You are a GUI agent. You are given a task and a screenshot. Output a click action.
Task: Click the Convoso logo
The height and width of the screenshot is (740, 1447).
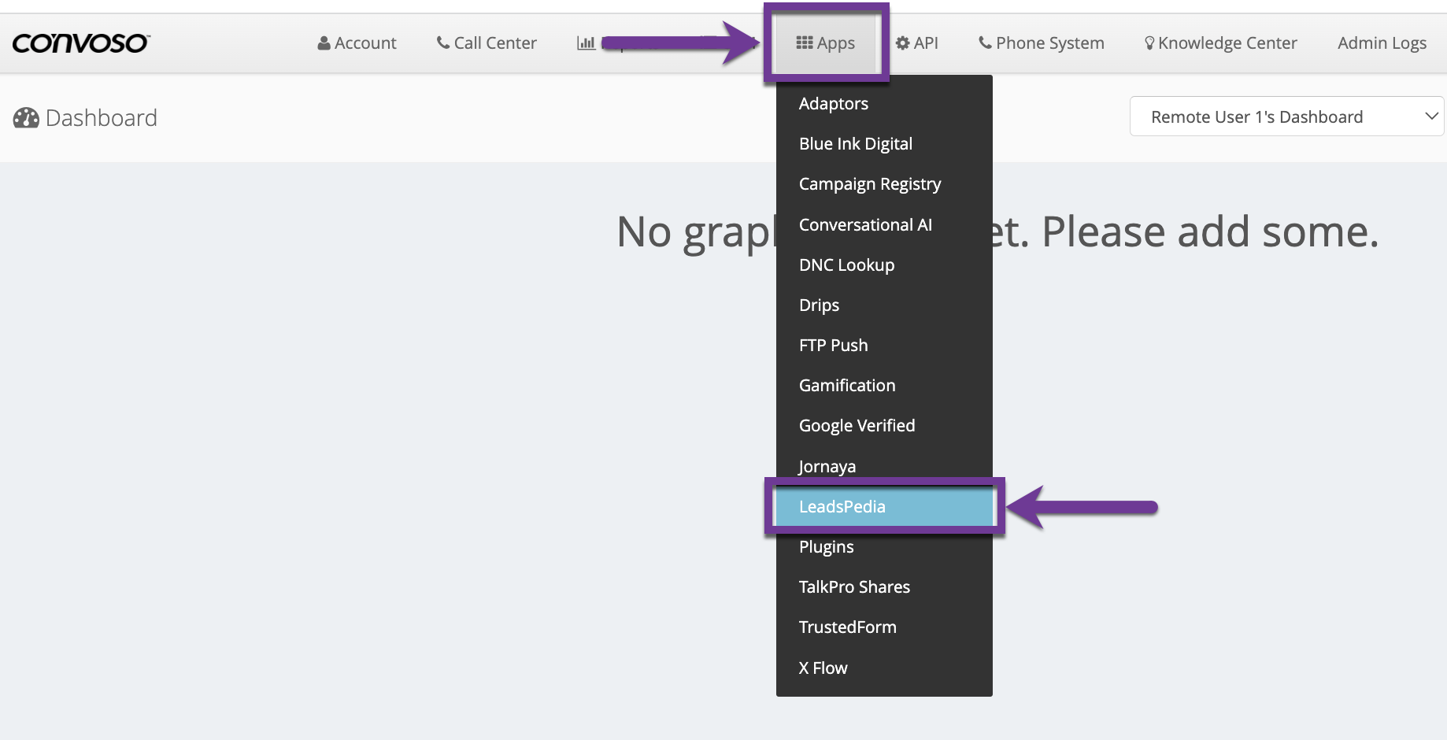tap(81, 43)
